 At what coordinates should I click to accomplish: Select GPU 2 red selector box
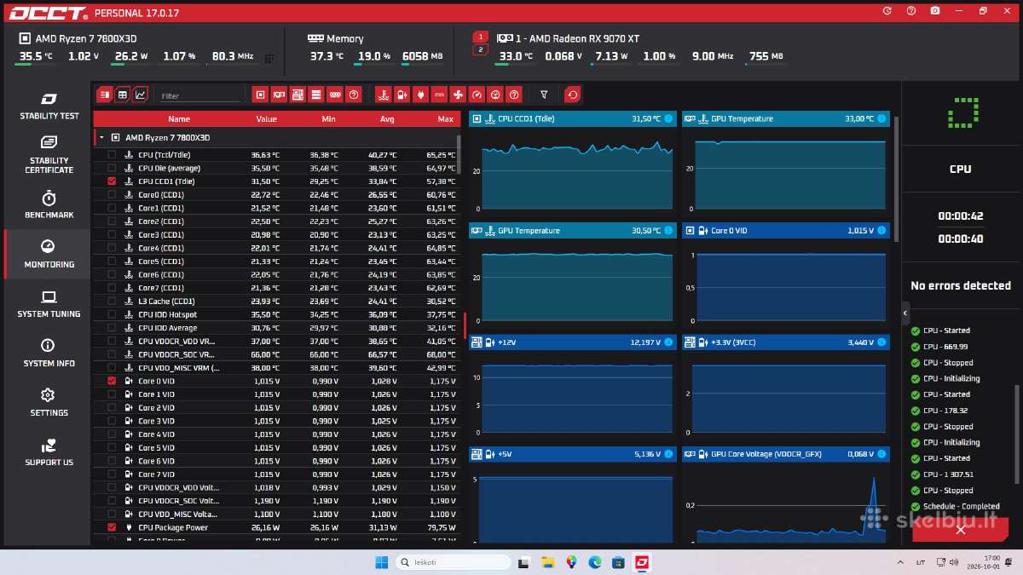[x=480, y=49]
